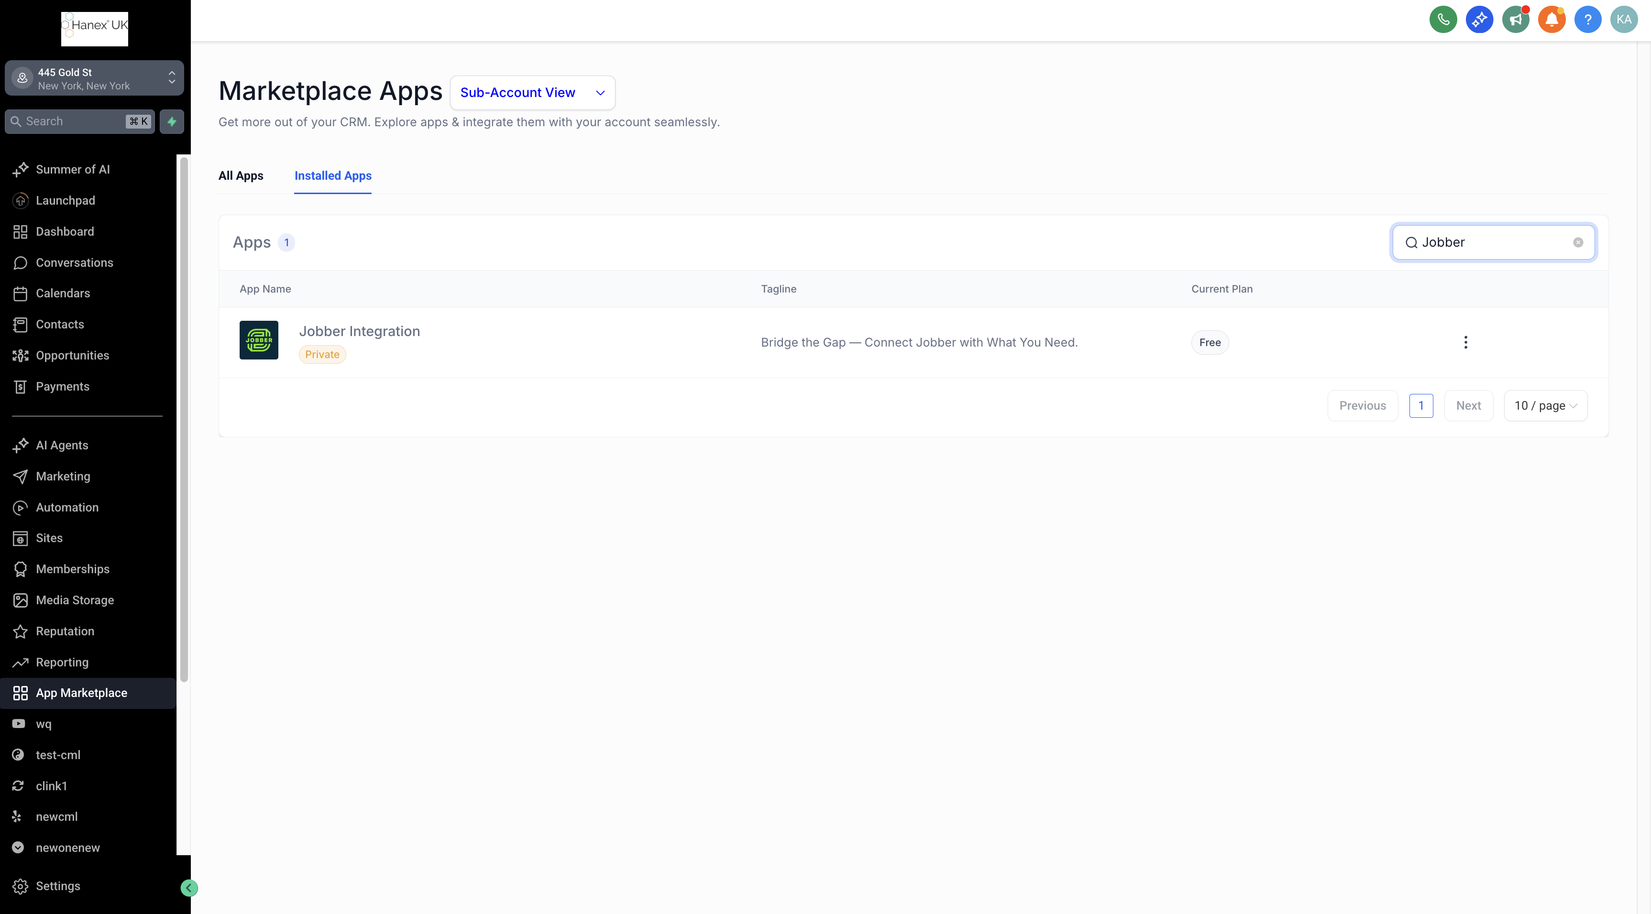
Task: Select the Installed Apps tab
Action: click(x=332, y=175)
